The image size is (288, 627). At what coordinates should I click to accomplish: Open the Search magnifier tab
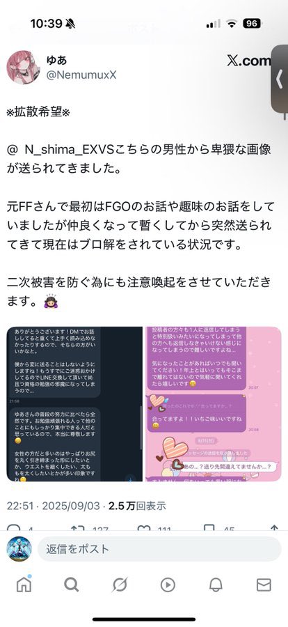[72, 585]
